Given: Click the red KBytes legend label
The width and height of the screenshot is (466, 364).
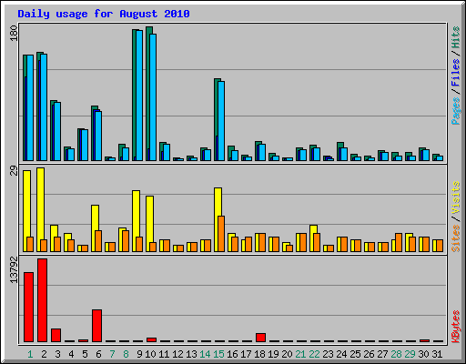Looking at the screenshot, I should pyautogui.click(x=456, y=327).
